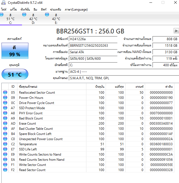The width and height of the screenshot is (179, 183).
Task: Click the เกณฑ์ (Threshold) column header
Action: (x=135, y=87)
